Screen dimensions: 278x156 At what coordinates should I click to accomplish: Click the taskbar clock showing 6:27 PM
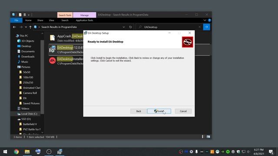point(259,152)
